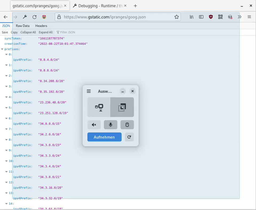
Task: Click Save in the JSON toolbar
Action: click(x=5, y=32)
